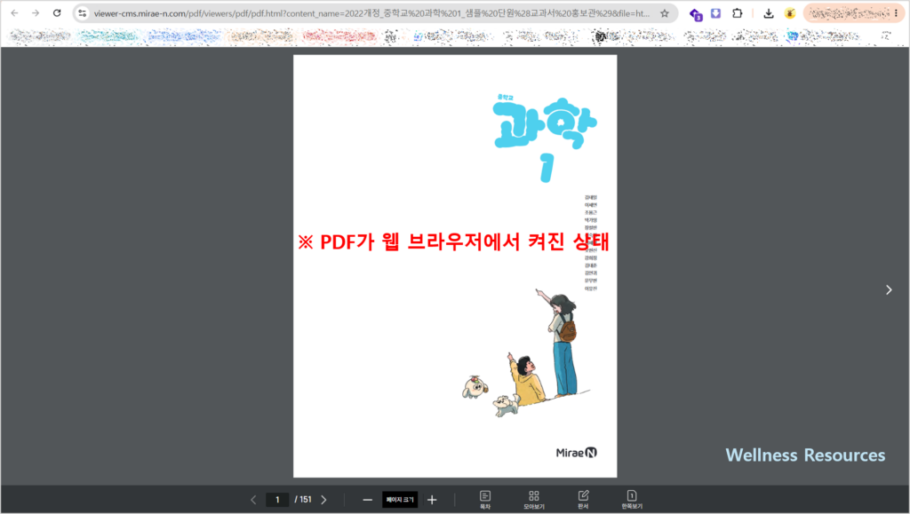
Task: Click the 과학 1 textbook cover page
Action: point(455,266)
